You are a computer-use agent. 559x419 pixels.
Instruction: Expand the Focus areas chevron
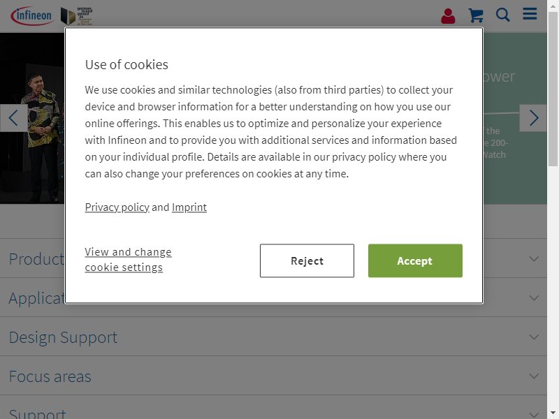click(x=534, y=376)
